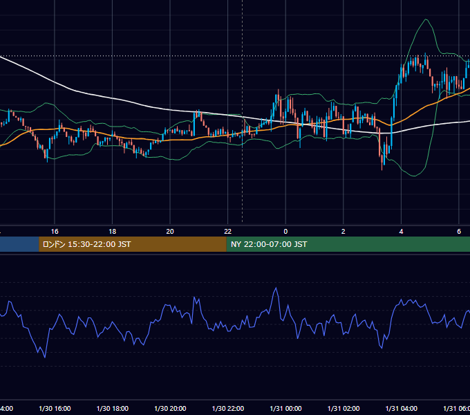Click the 1/31 00:00 time label
This screenshot has width=470, height=415.
coord(285,408)
